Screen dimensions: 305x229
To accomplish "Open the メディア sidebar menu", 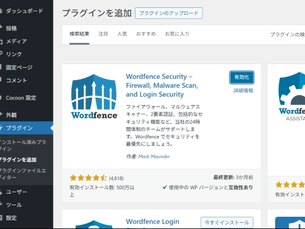I will click(x=16, y=42).
